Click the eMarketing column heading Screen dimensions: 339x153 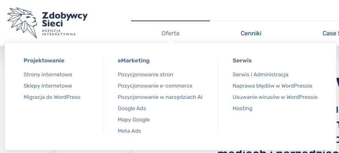(134, 61)
